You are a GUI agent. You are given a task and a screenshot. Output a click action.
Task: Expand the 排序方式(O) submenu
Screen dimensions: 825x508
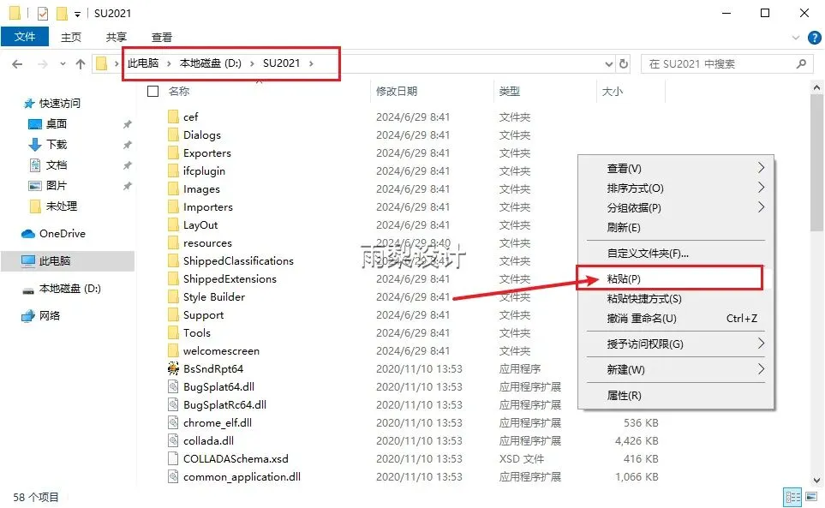(761, 188)
